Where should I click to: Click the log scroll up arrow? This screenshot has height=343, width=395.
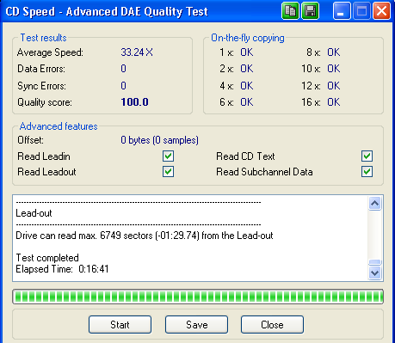pos(374,204)
